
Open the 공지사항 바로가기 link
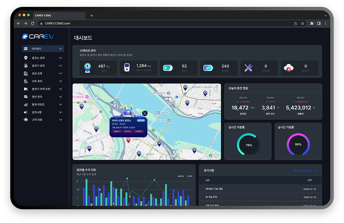(x=305, y=171)
